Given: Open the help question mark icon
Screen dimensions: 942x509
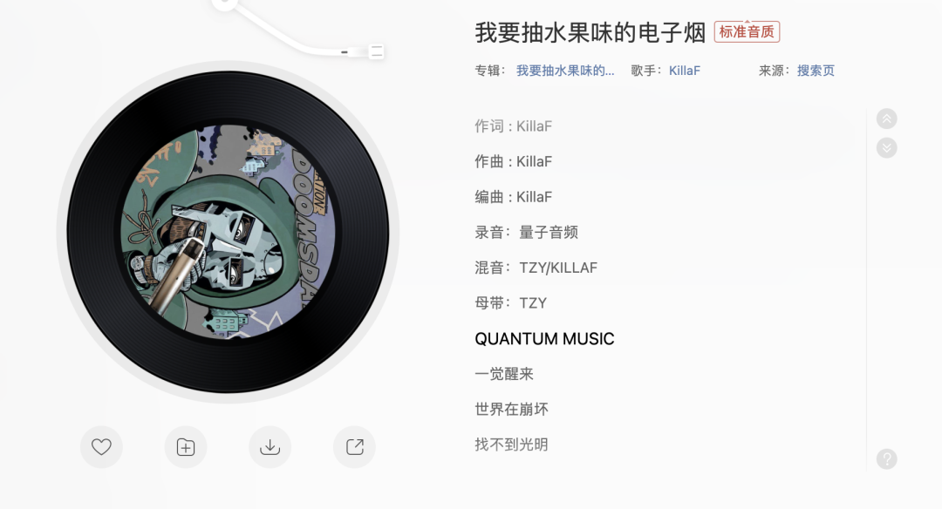Looking at the screenshot, I should 887,459.
